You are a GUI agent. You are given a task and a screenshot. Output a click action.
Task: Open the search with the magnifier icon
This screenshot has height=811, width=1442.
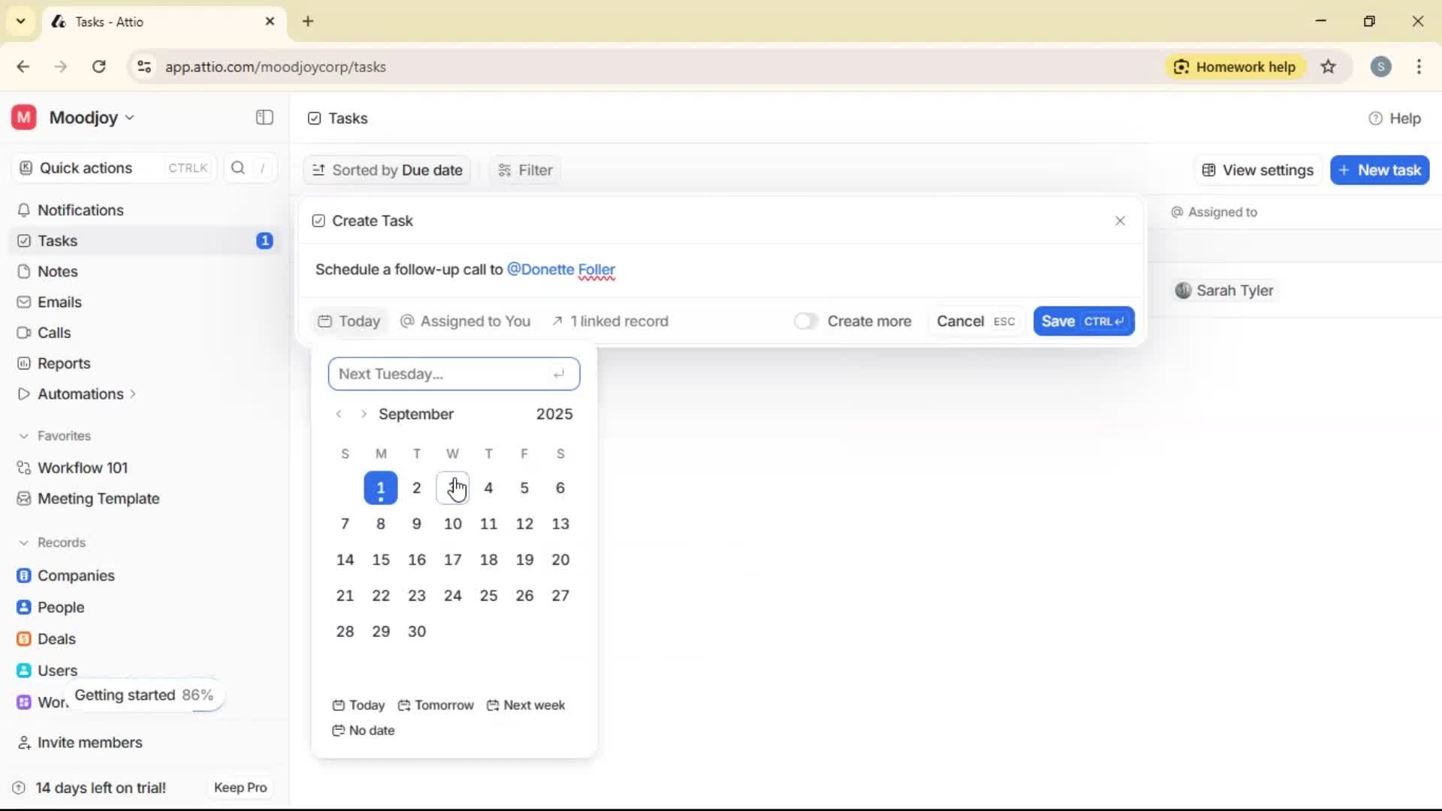coord(237,167)
